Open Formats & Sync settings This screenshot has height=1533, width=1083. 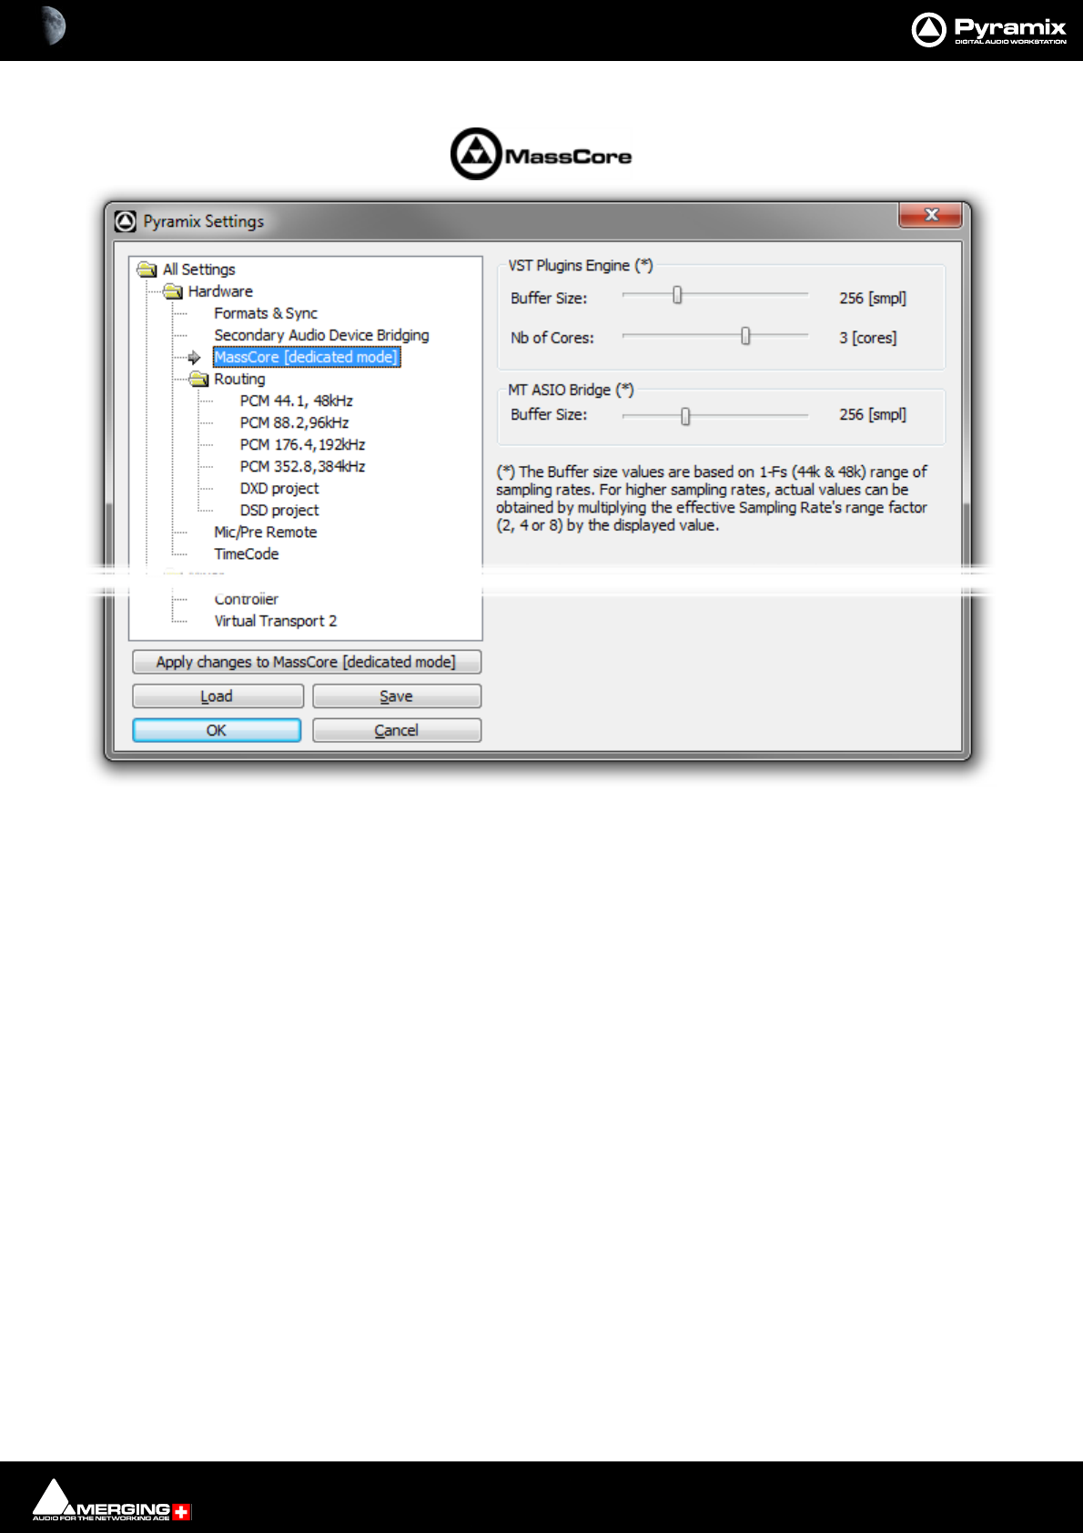coord(266,313)
